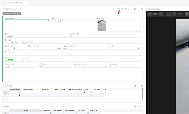Zoom out on the viewer image
The height and width of the screenshot is (114, 189).
click(x=174, y=14)
